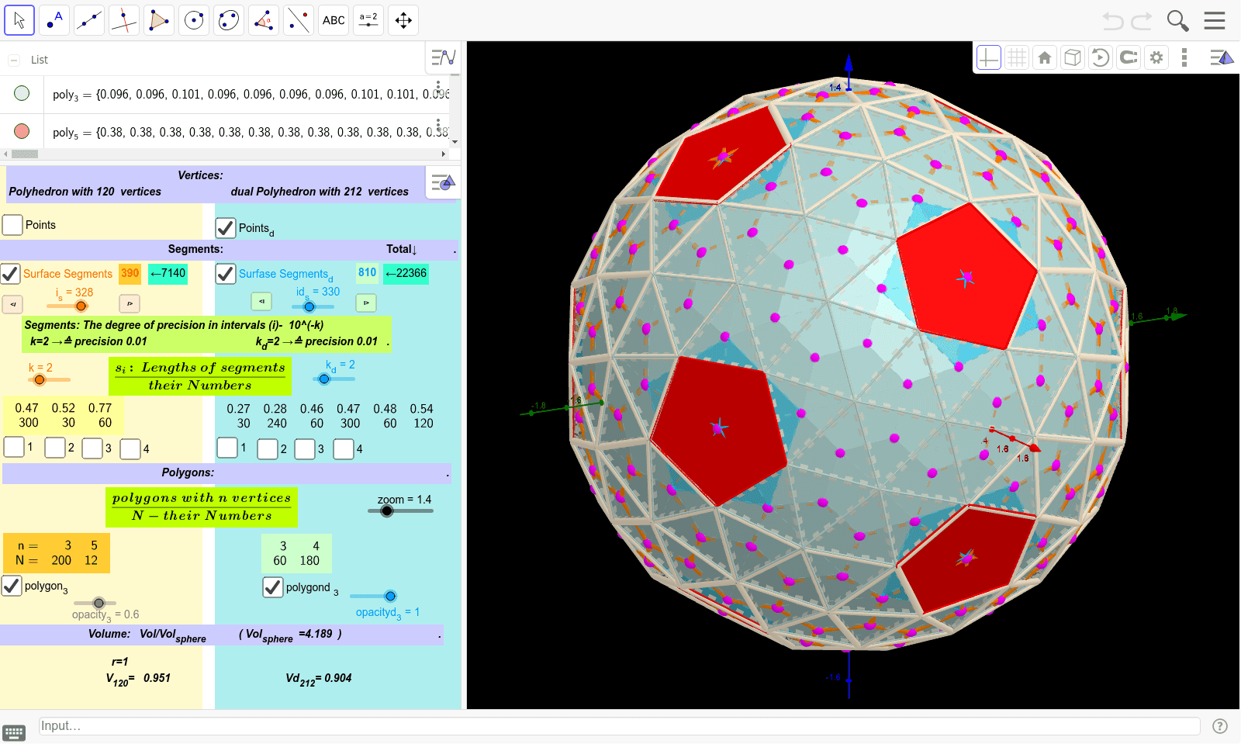Toggle the grid in the 3D view
1241x744 pixels.
pyautogui.click(x=1016, y=57)
